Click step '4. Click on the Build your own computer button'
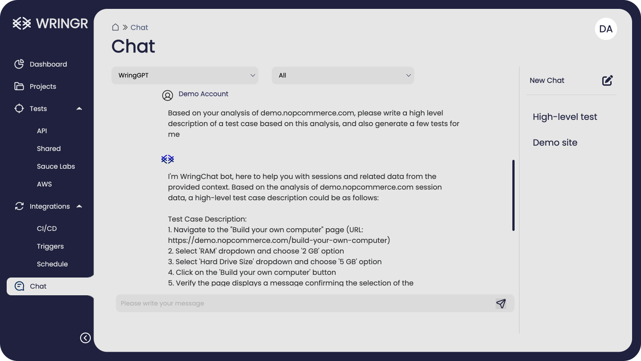Screen dimensions: 641x361 pos(252,272)
